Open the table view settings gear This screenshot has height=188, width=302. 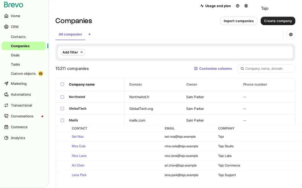point(291,34)
